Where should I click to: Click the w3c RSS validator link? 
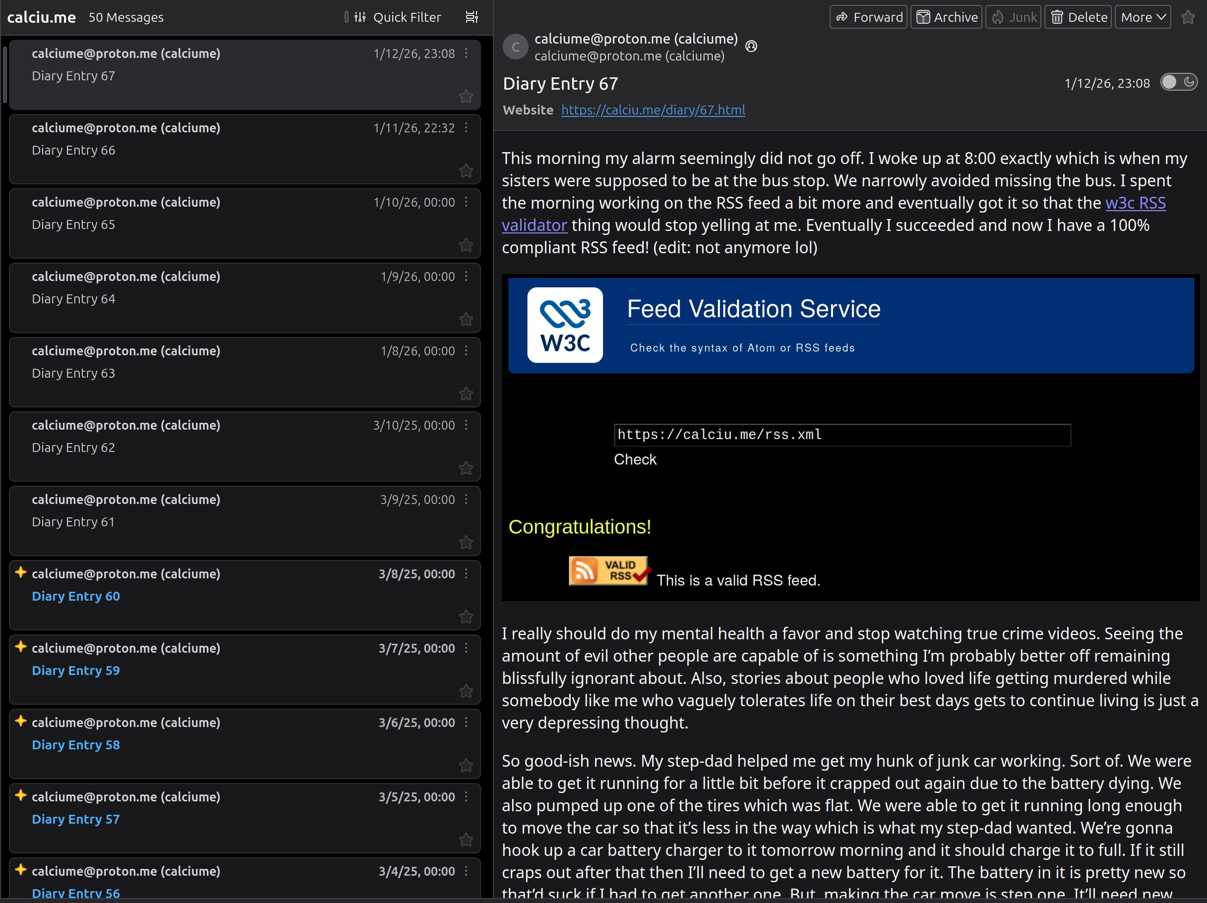tap(1136, 202)
